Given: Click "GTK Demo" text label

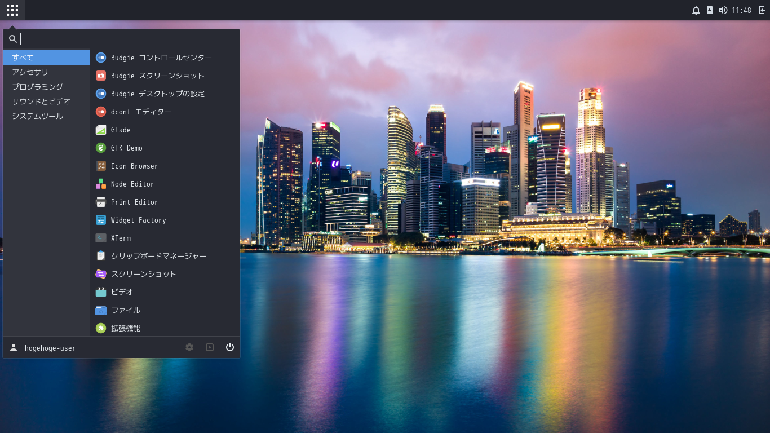Looking at the screenshot, I should (x=127, y=148).
